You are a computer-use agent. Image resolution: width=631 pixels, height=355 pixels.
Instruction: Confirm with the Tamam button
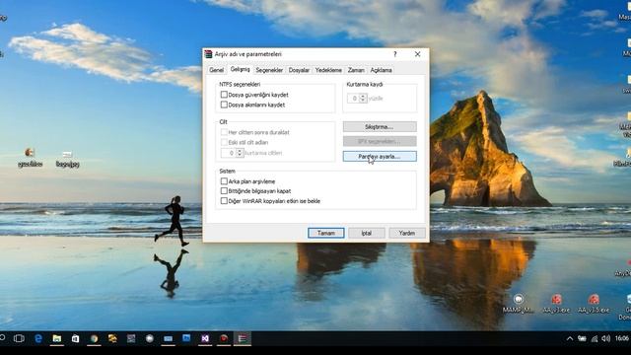pyautogui.click(x=326, y=233)
